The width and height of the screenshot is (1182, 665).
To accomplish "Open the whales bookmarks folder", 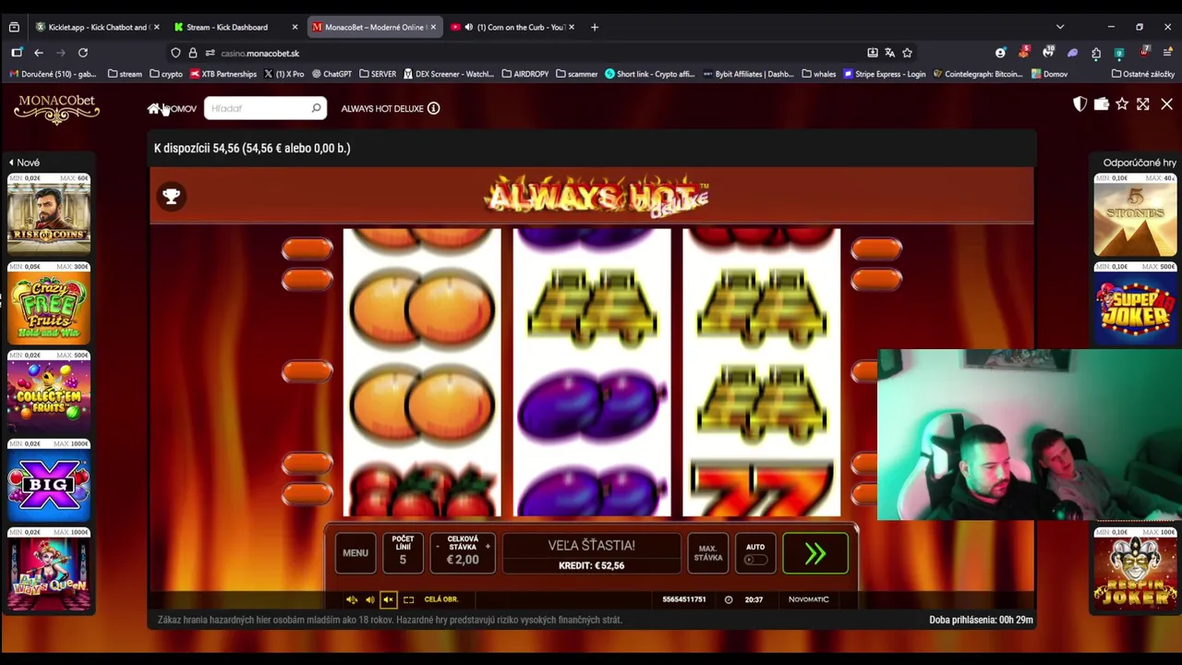I will (x=819, y=74).
